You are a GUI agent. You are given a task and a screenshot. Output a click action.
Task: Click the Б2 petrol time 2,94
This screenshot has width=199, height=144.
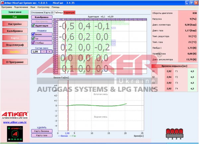point(169,77)
